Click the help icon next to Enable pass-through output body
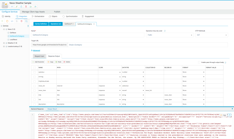This screenshot has width=234, height=139. (x=225, y=62)
